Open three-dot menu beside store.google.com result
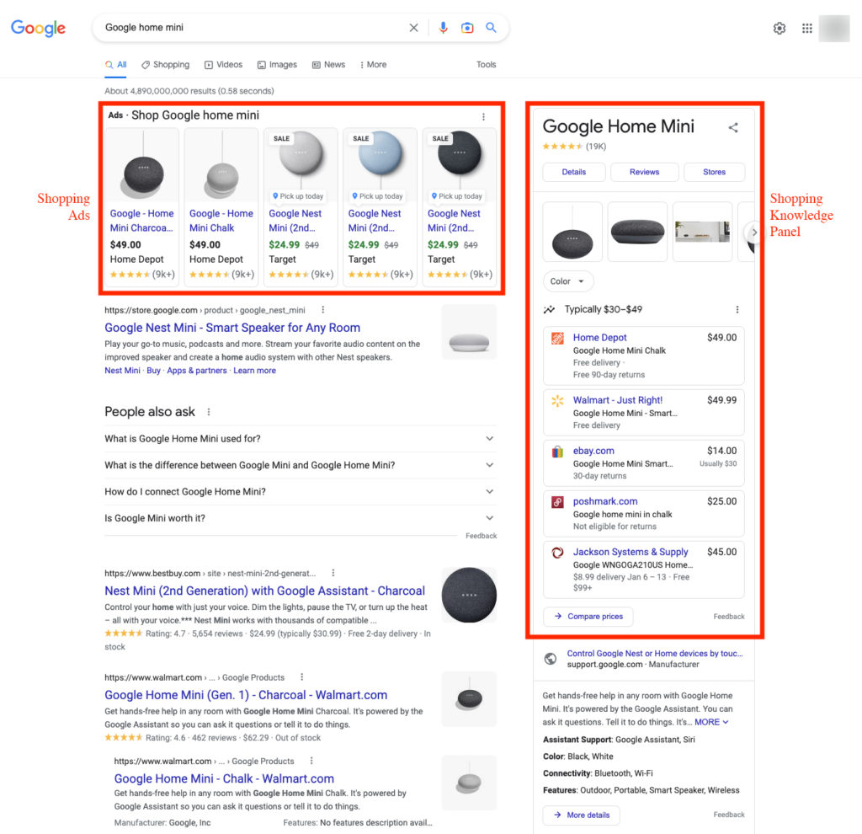Screen dimensions: 862x834 [322, 310]
